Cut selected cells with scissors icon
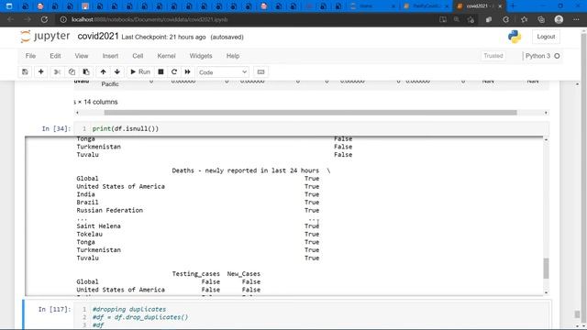 pos(57,71)
